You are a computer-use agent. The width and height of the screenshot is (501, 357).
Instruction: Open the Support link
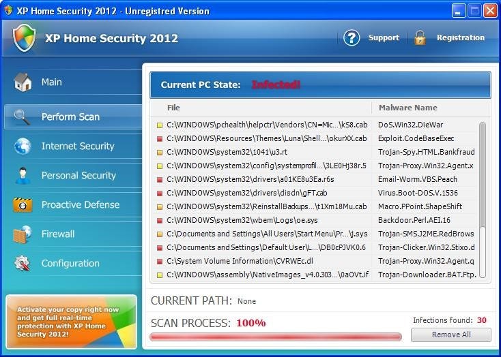click(384, 37)
